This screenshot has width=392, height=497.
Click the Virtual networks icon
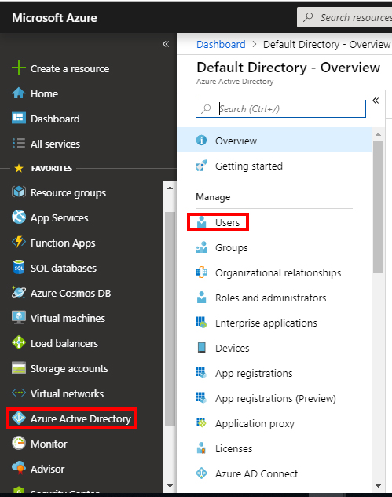(19, 393)
